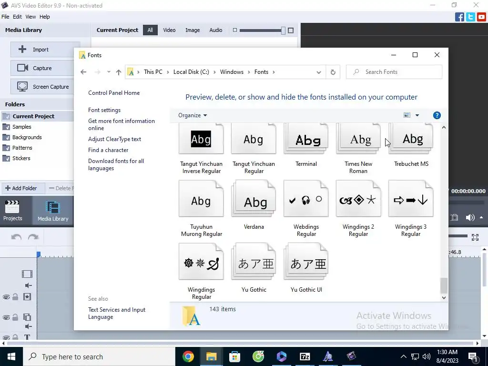The height and width of the screenshot is (366, 488).
Task: Toggle visibility of video effects track
Action: (x=6, y=297)
